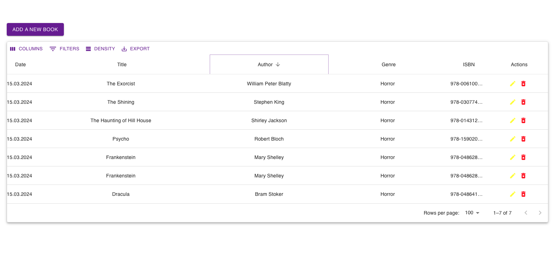The image size is (555, 261).
Task: Select the Shirley Jackson author cell
Action: [269, 120]
